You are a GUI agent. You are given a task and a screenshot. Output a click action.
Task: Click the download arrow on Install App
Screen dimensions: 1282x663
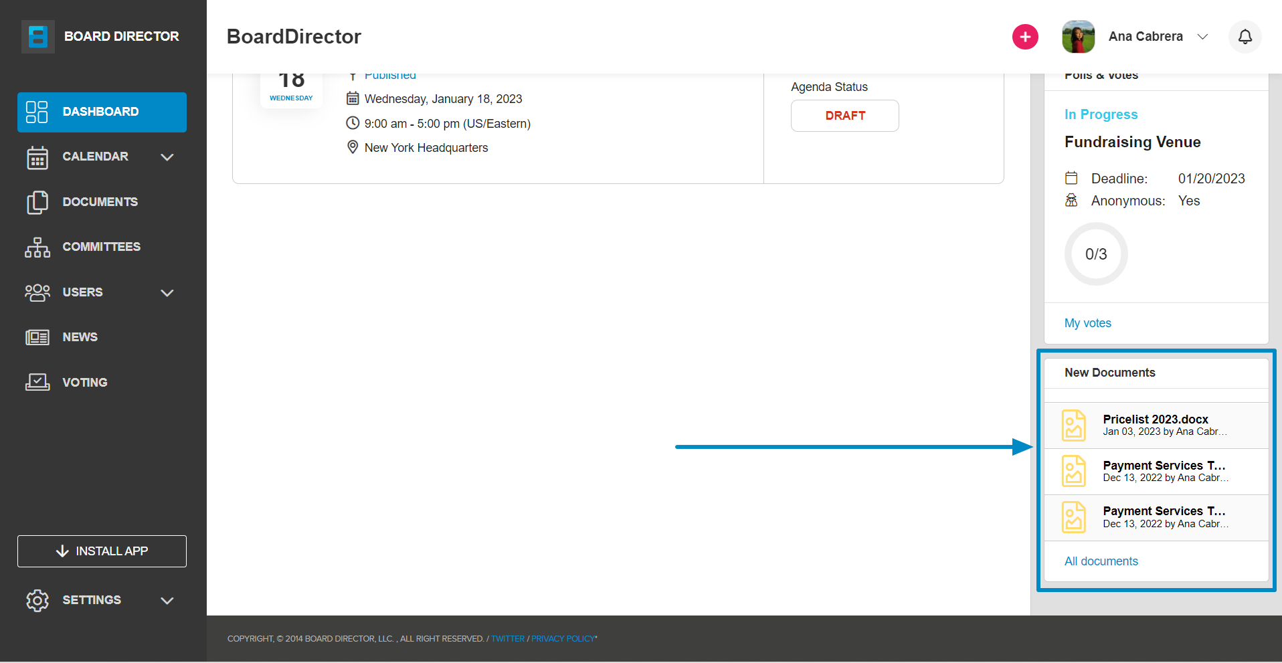point(62,551)
